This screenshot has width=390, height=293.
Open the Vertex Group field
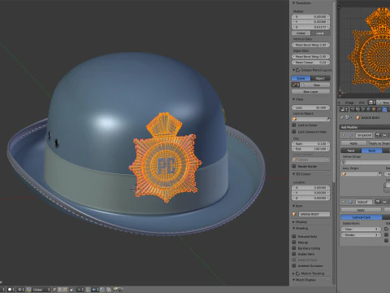[x=366, y=162]
